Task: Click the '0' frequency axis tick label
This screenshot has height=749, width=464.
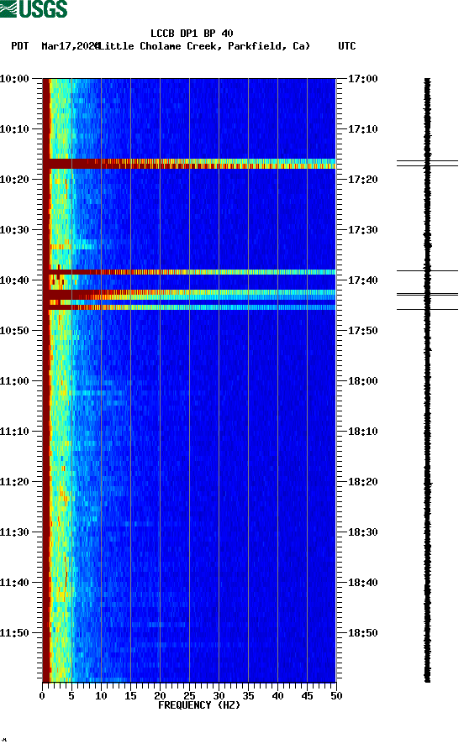Action: (x=42, y=696)
